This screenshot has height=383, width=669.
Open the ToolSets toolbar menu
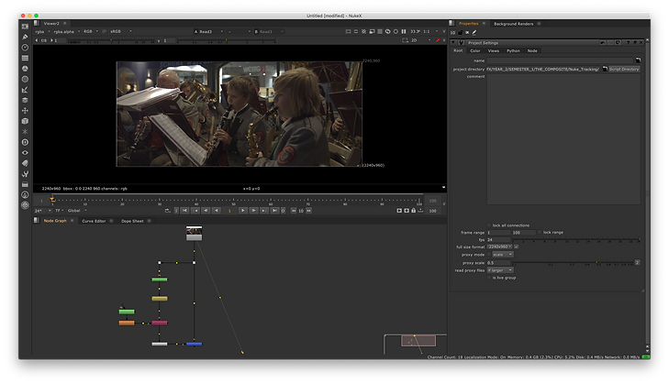[25, 174]
